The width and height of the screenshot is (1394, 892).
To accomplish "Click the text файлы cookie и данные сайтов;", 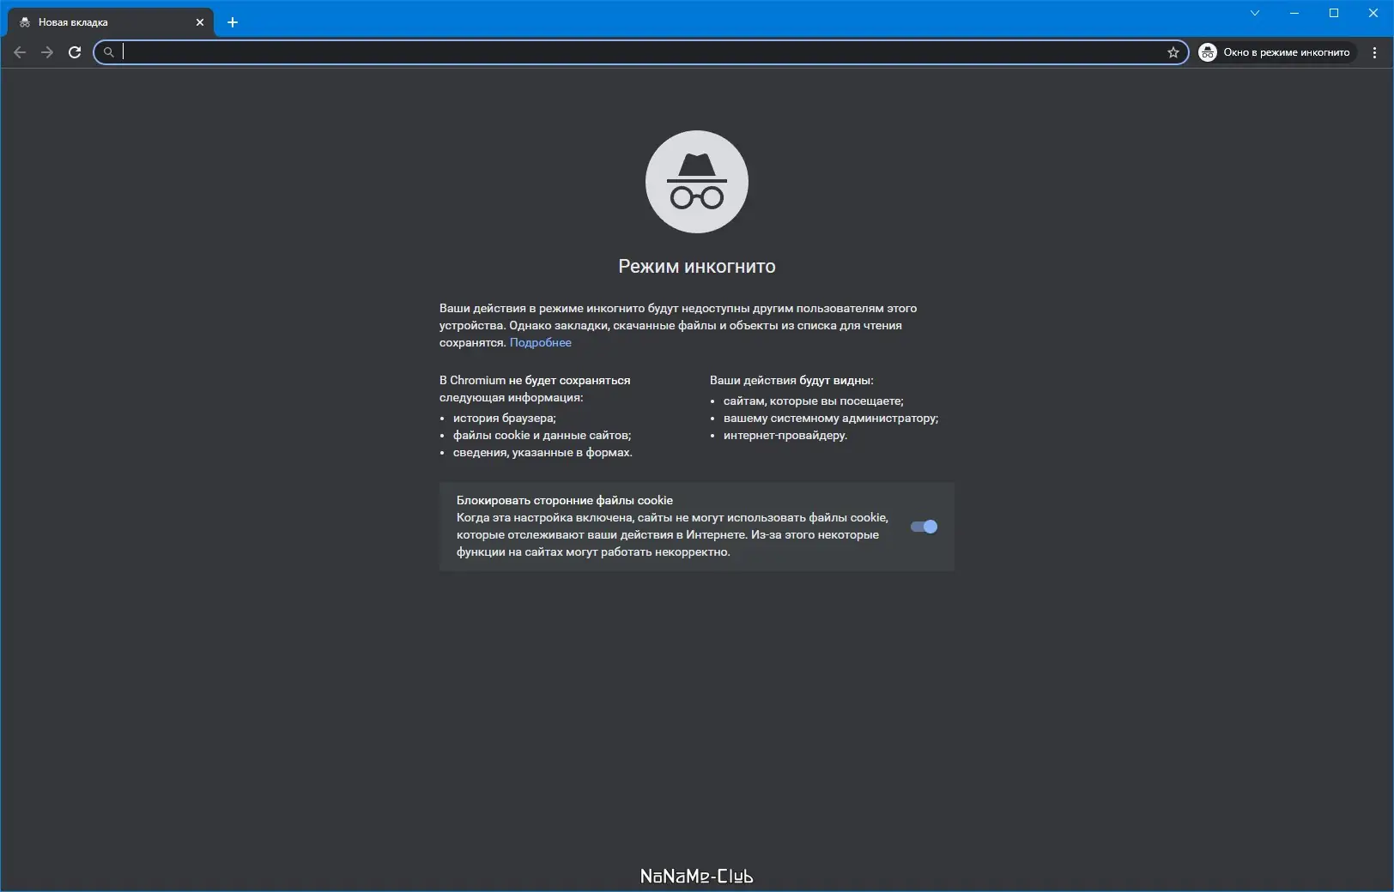I will (x=542, y=435).
